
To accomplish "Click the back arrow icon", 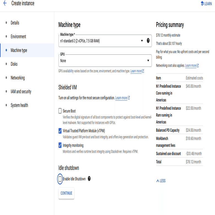I will [5, 4].
